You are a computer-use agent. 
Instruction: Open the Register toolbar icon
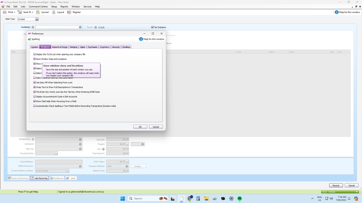(69, 12)
